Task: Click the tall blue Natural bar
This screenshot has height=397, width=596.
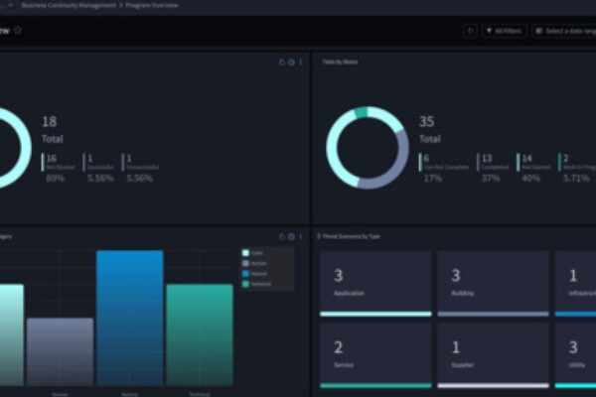Action: pos(129,318)
